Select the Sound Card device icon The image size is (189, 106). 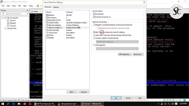tap(47, 33)
